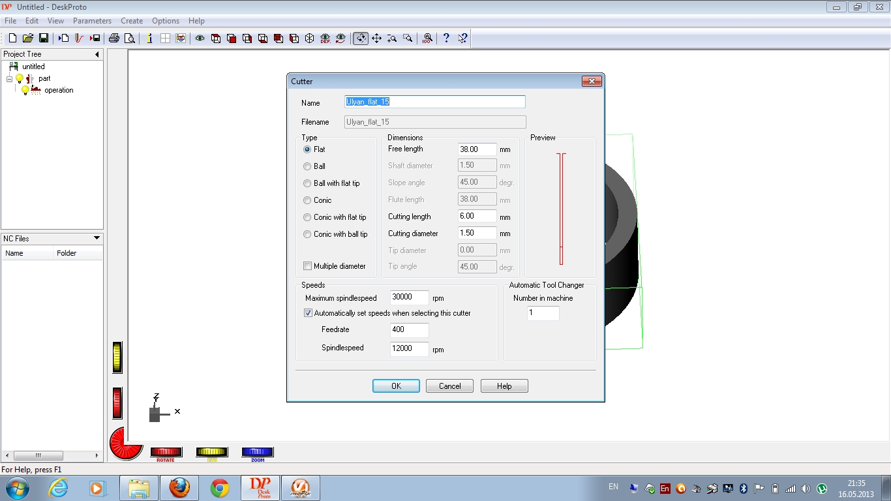This screenshot has height=501, width=891.
Task: Click the Print toolbar icon
Action: 114,38
